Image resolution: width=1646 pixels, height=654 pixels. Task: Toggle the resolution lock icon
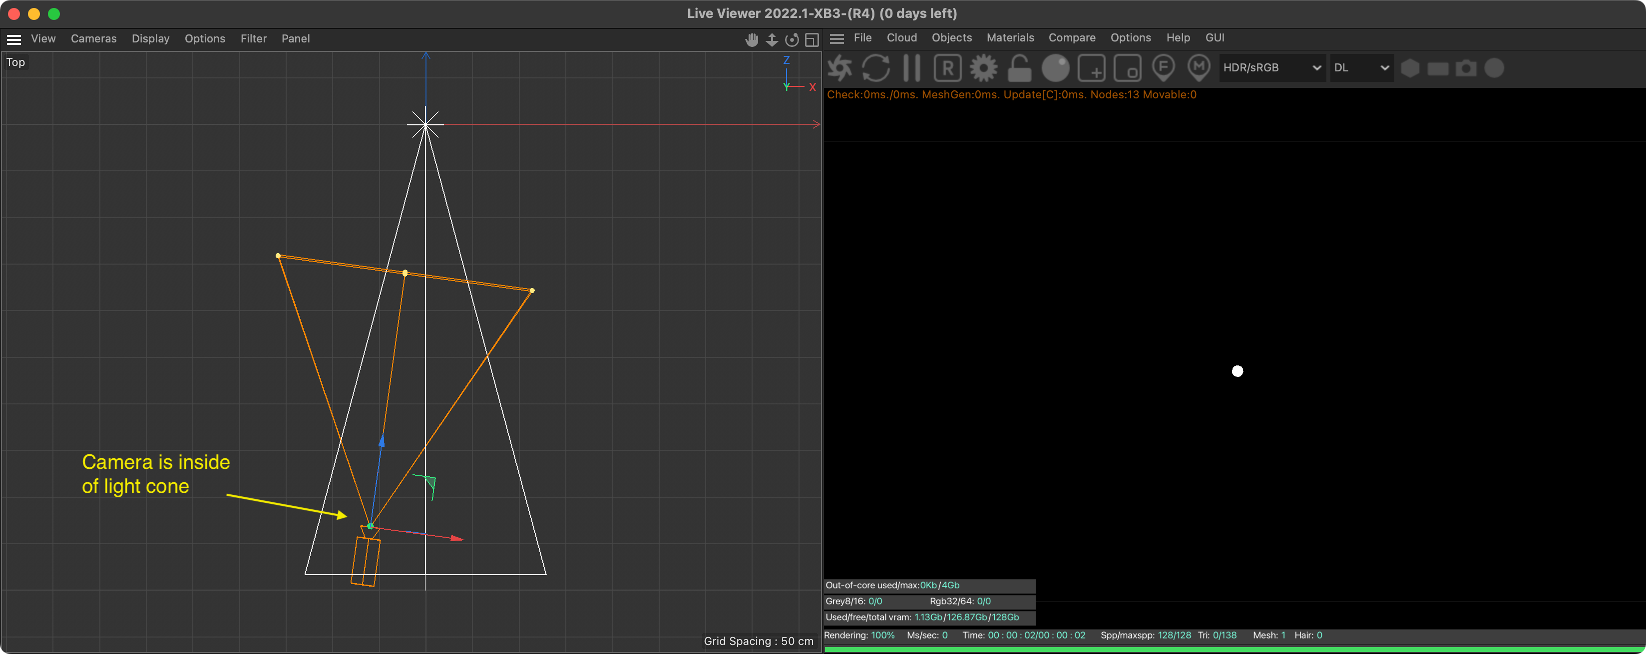pos(1019,68)
